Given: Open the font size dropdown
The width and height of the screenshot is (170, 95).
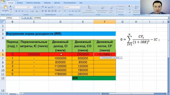Looking at the screenshot, I should pyautogui.click(x=32, y=7).
